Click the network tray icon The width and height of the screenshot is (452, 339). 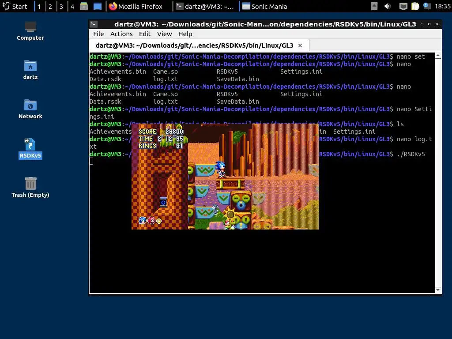point(403,6)
